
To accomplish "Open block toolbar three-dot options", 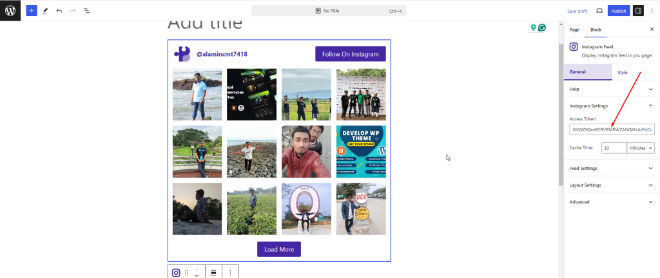I will [230, 272].
